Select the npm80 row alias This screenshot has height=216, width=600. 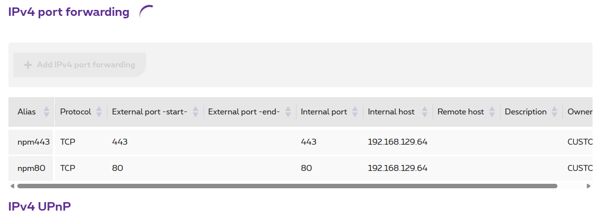[31, 168]
